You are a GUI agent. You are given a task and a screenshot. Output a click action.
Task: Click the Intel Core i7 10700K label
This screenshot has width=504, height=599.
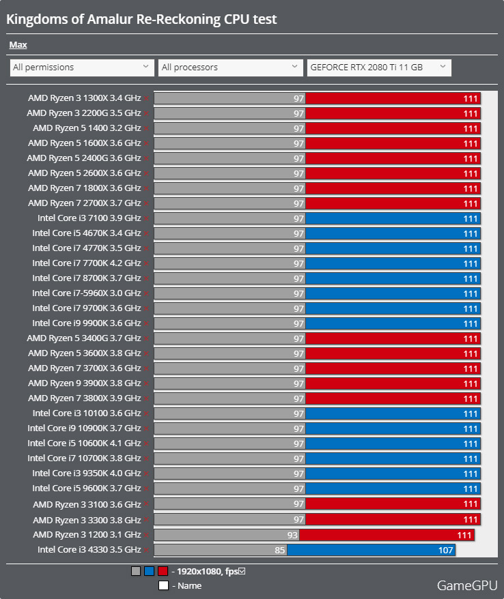tap(84, 458)
